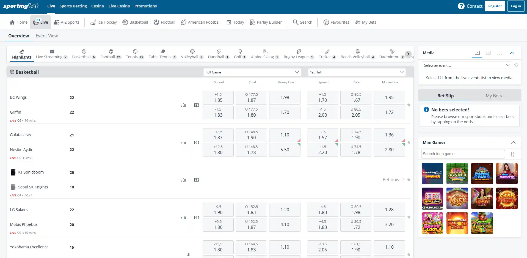The height and width of the screenshot is (258, 527).
Task: Toggle favourite star for LG Sakers match
Action: click(409, 217)
